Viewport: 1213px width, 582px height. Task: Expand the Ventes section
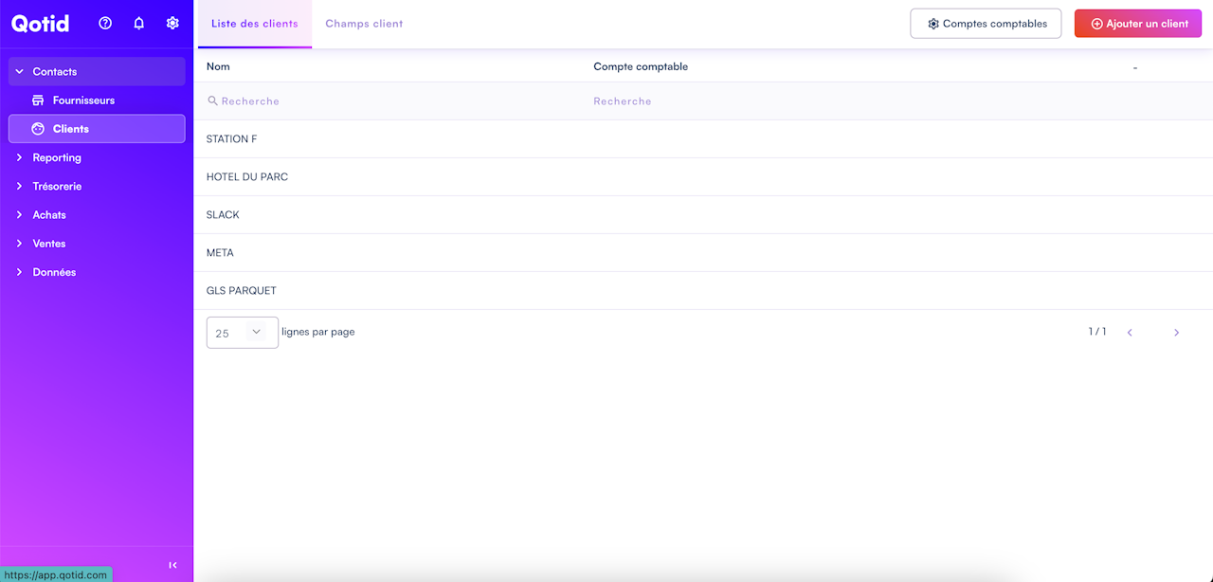tap(97, 244)
